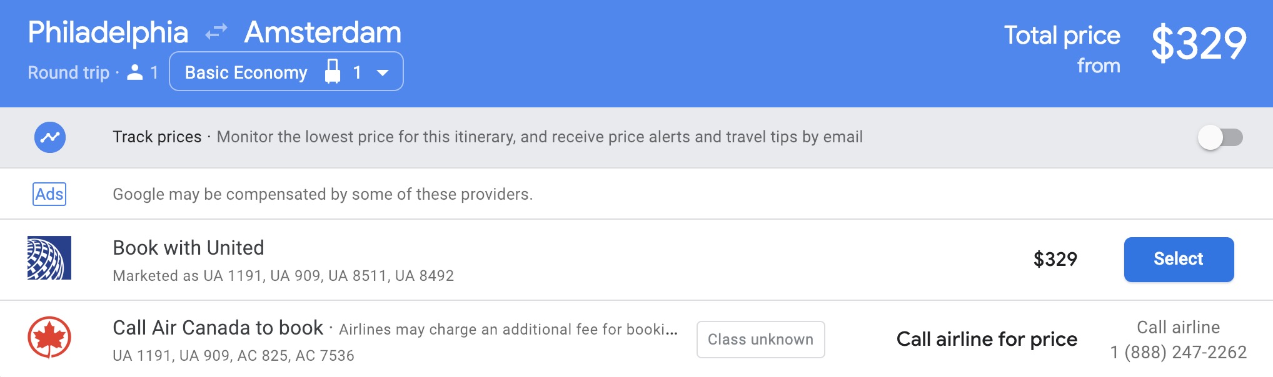Click the round-trip swap arrows icon

pyautogui.click(x=216, y=31)
